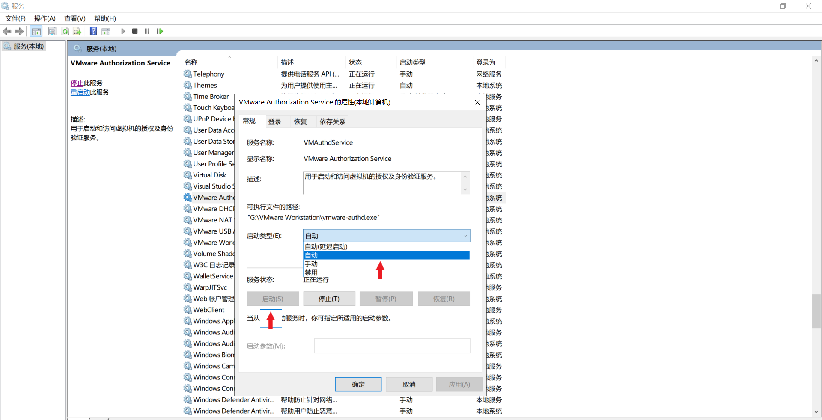This screenshot has height=420, width=822.
Task: Click the 停止 link for this service
Action: click(77, 83)
